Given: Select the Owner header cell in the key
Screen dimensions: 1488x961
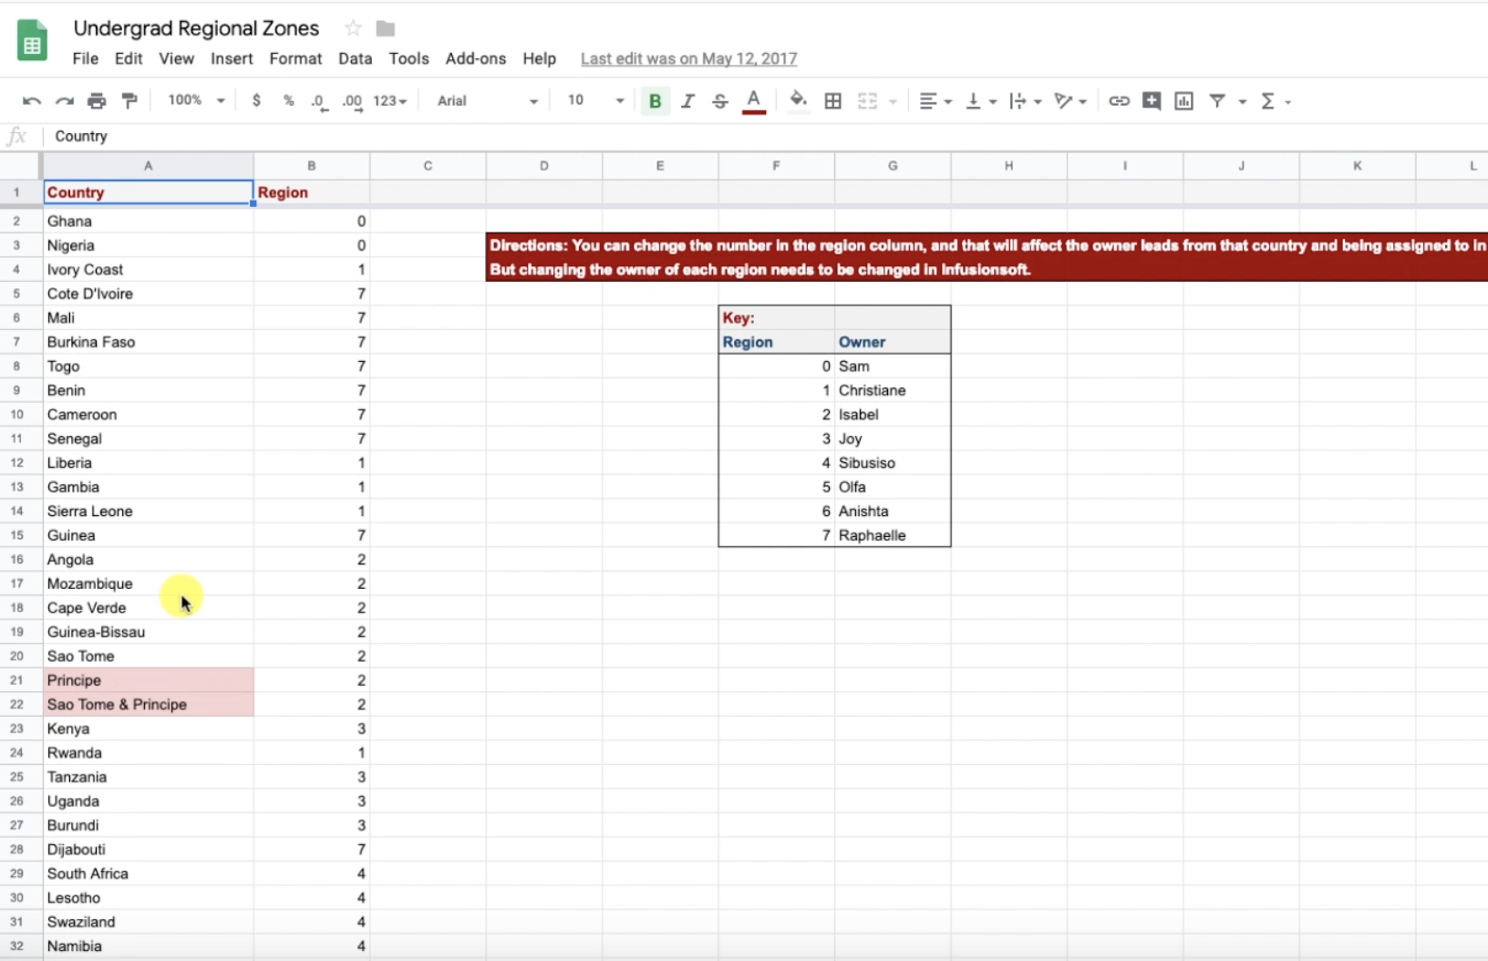Looking at the screenshot, I should pos(893,342).
